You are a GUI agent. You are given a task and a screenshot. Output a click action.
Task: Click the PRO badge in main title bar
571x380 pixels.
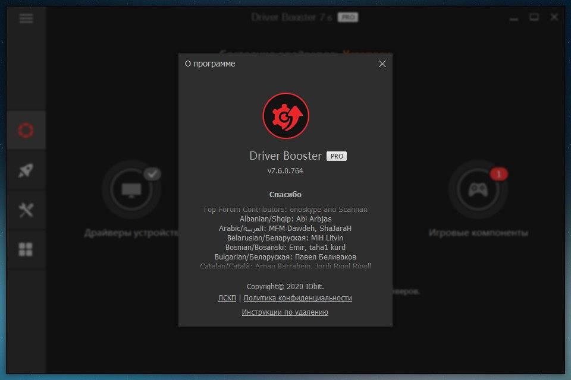click(348, 17)
